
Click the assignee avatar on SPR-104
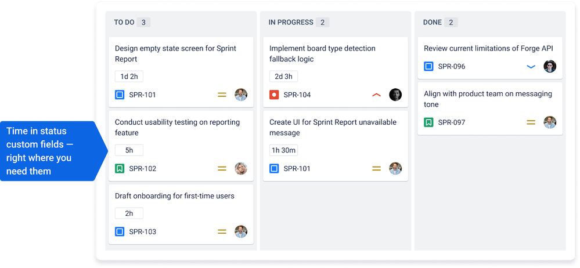pyautogui.click(x=395, y=95)
